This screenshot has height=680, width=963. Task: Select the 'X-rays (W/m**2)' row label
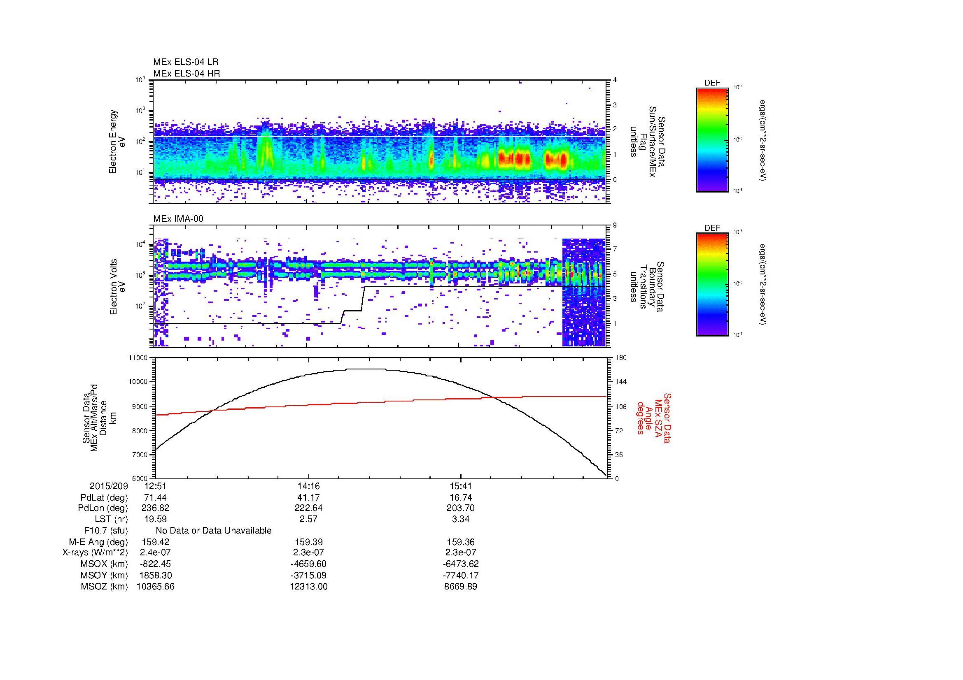point(95,552)
